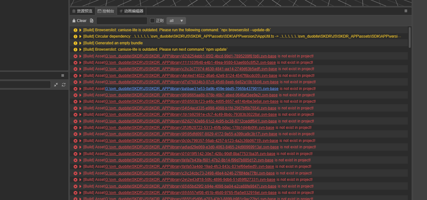
Task: Click error icon on 65bd29f2 asset row
Action: pyautogui.click(x=75, y=186)
